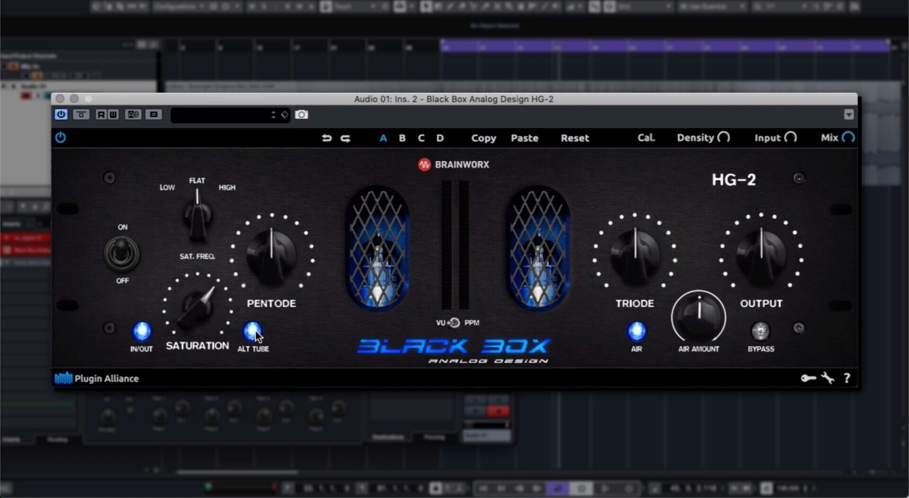Screen dimensions: 909x498
Task: Click the preset browser diamond icon
Action: point(285,115)
